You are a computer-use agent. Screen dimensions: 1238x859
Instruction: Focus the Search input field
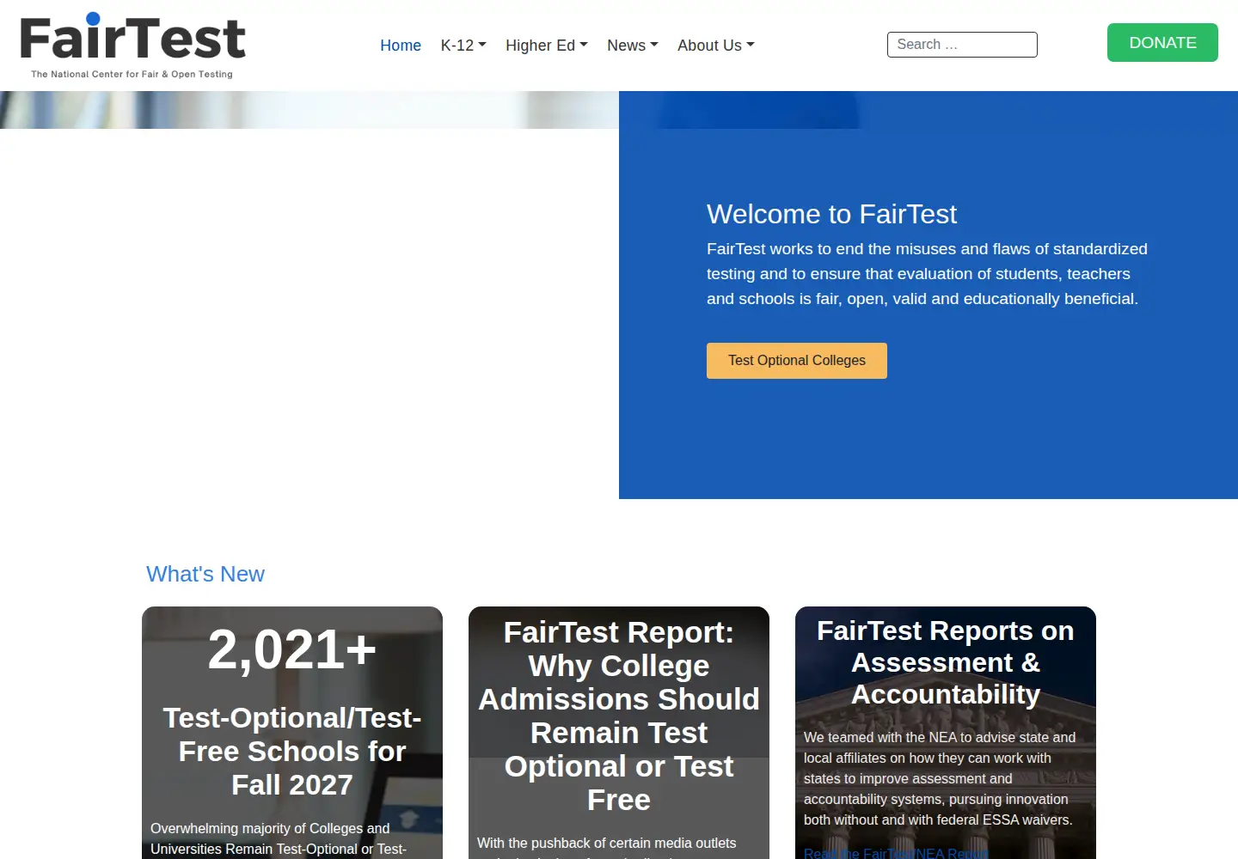(962, 45)
